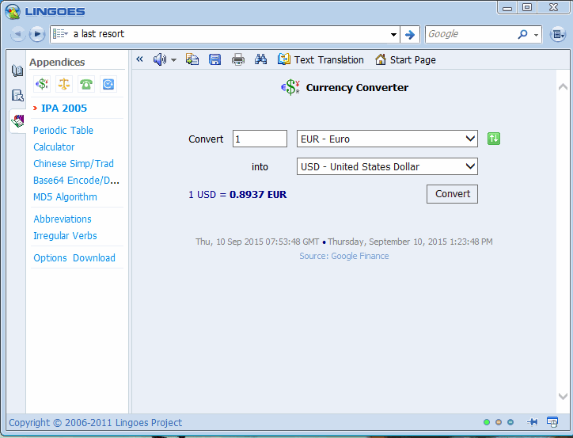Click the back navigation arrow
This screenshot has width=573, height=438.
point(17,34)
